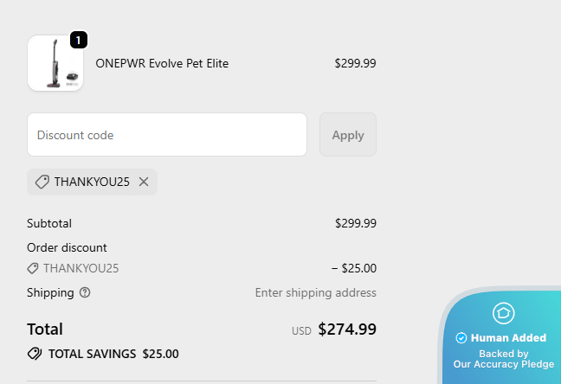The width and height of the screenshot is (561, 384).
Task: Select the ONEPWR Evolve Pet Elite product name
Action: (162, 63)
